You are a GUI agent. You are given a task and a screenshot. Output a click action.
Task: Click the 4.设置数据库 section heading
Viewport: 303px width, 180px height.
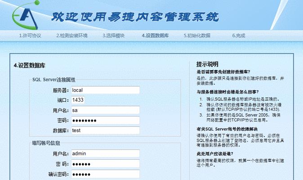tap(30, 66)
